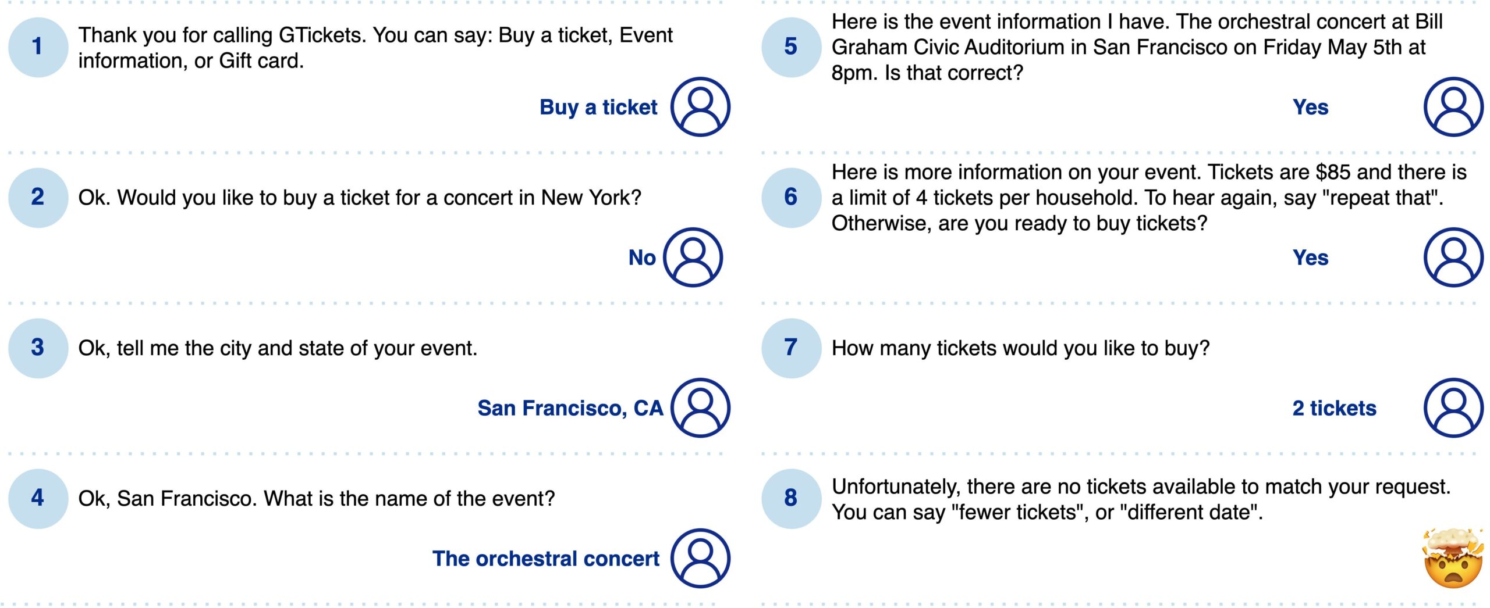
Task: Select the "Buy a ticket" reply
Action: 598,108
